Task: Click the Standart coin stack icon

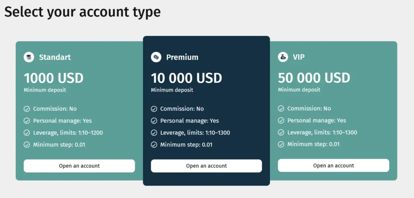Action: click(29, 57)
